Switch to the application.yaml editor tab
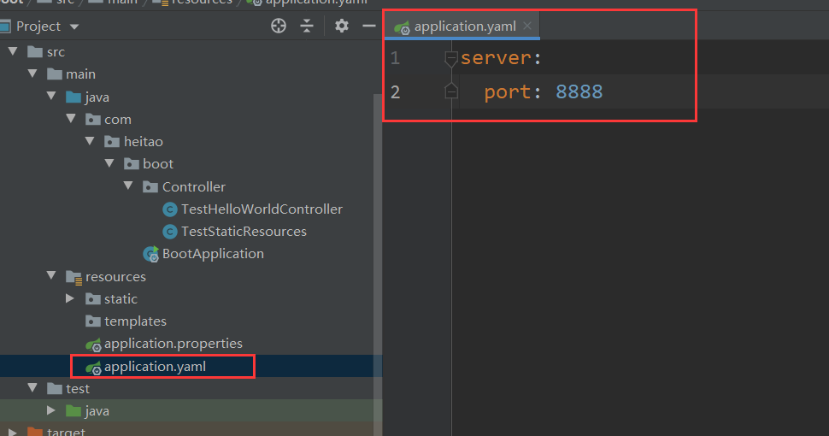The image size is (829, 436). (x=462, y=26)
